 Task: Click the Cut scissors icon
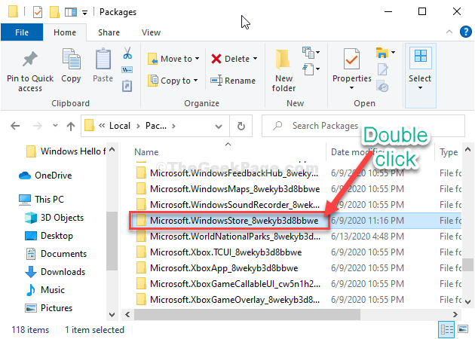127,53
